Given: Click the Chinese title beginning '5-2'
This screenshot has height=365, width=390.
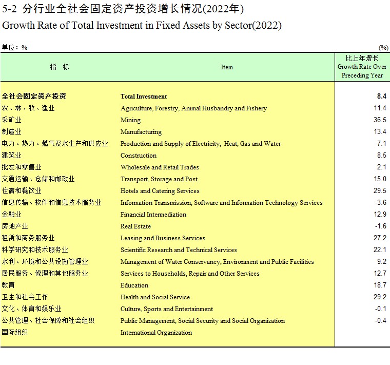Looking at the screenshot, I should click(x=123, y=9).
